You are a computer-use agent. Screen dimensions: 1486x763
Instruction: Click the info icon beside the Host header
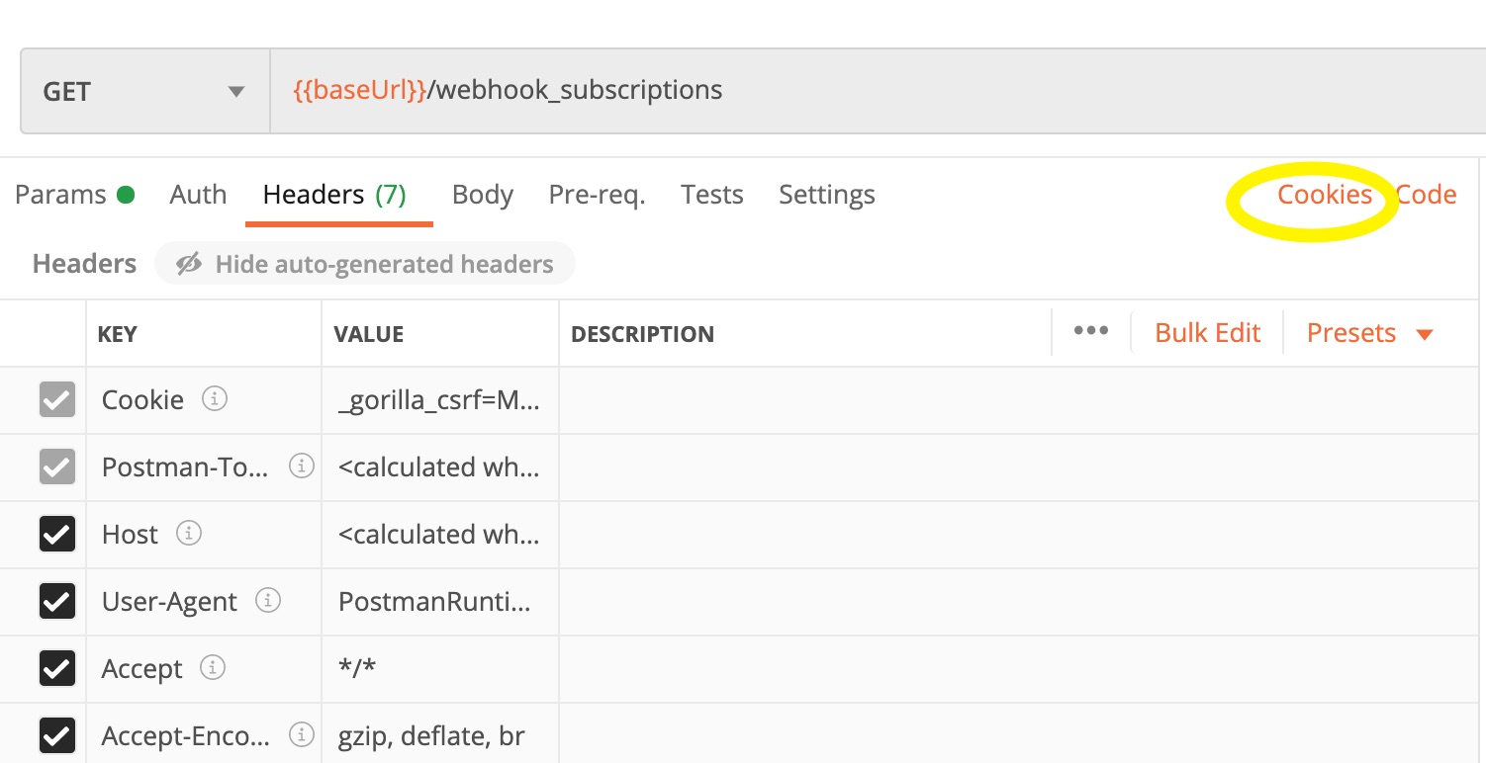click(x=188, y=534)
